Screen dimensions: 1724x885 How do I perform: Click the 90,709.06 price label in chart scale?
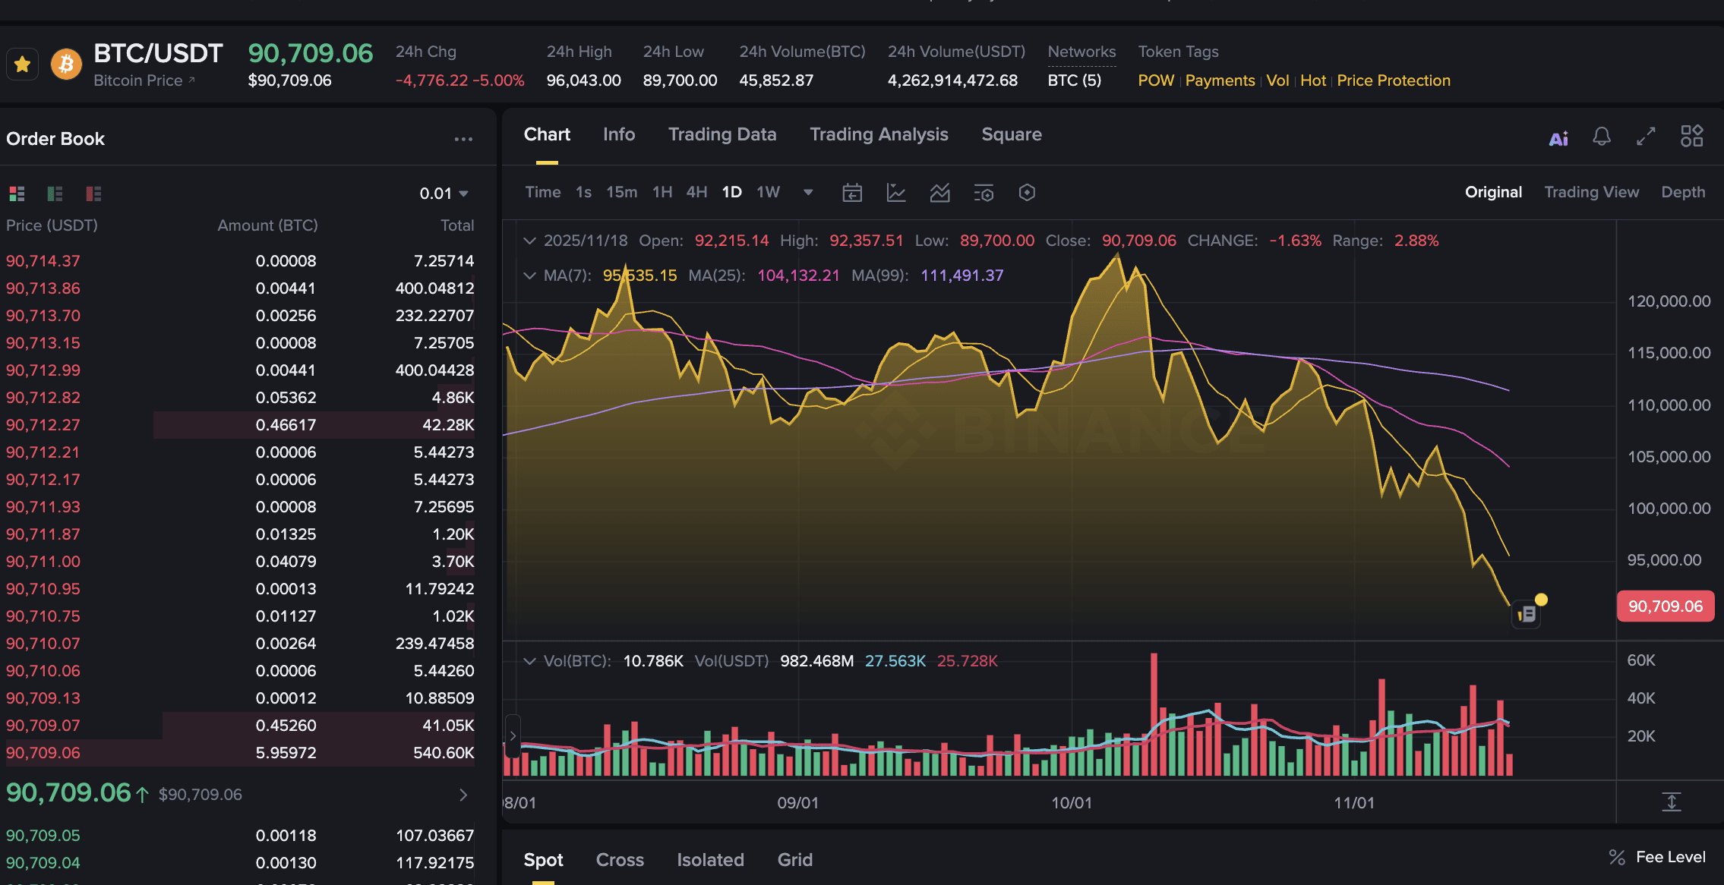(1666, 606)
